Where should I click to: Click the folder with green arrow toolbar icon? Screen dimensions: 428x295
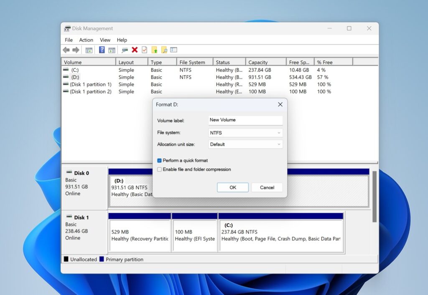coord(155,50)
